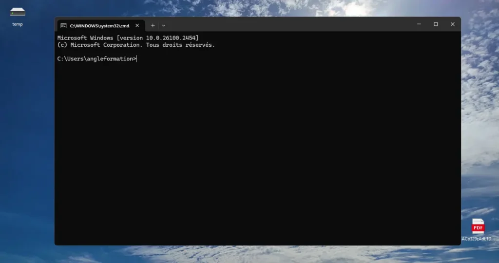Expand the new tab profile dropdown arrow
Screen dimensions: 499x263
point(164,25)
